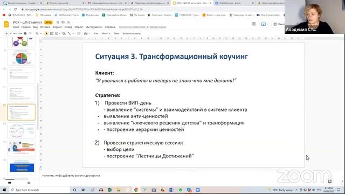Open the Формат menu
Viewport: 345px width, 194px height.
pyautogui.click(x=57, y=27)
